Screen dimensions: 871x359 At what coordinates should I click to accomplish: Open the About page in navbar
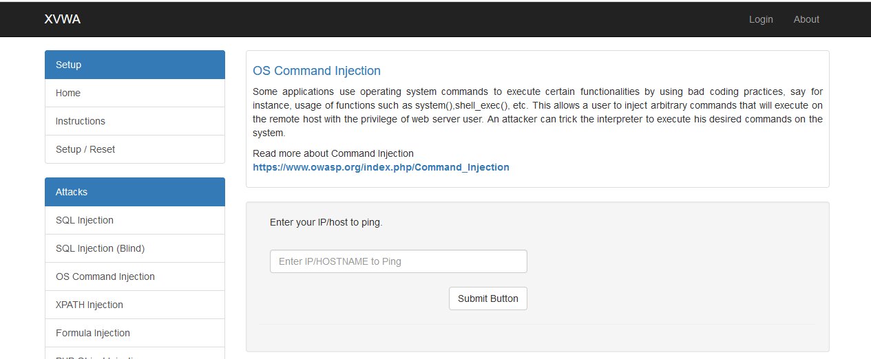806,19
